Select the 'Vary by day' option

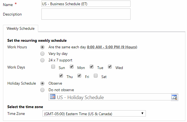[x=42, y=54]
